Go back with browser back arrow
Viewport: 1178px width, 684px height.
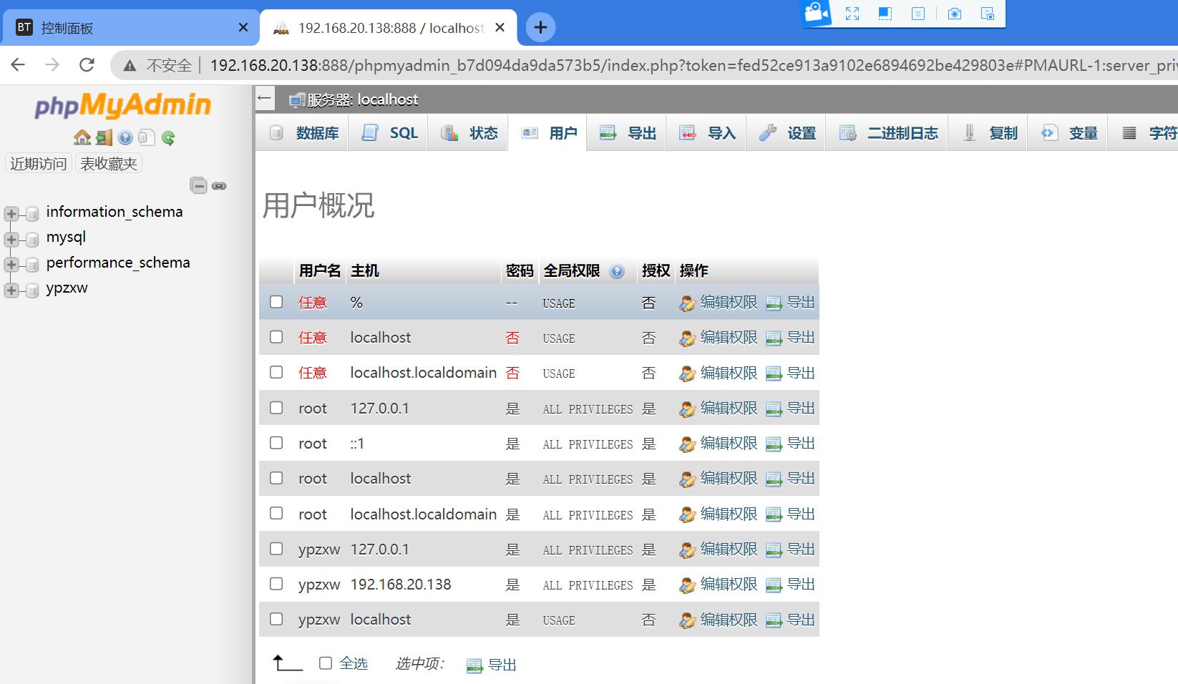(x=18, y=65)
